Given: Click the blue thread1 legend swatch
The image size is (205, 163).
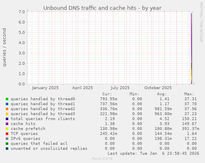Looking at the screenshot, I should pos(7,104).
